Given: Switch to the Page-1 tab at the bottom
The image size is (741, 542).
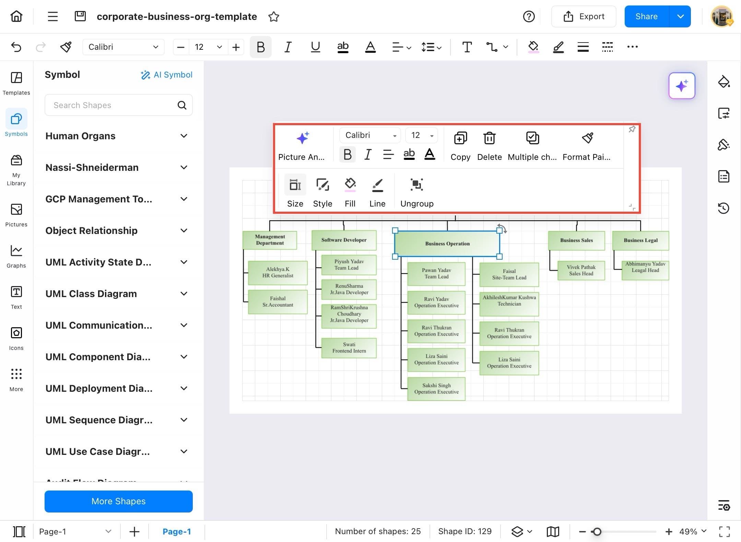Looking at the screenshot, I should (x=177, y=531).
